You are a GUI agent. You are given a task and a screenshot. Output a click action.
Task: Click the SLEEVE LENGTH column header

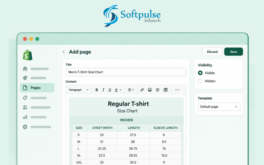165,128
